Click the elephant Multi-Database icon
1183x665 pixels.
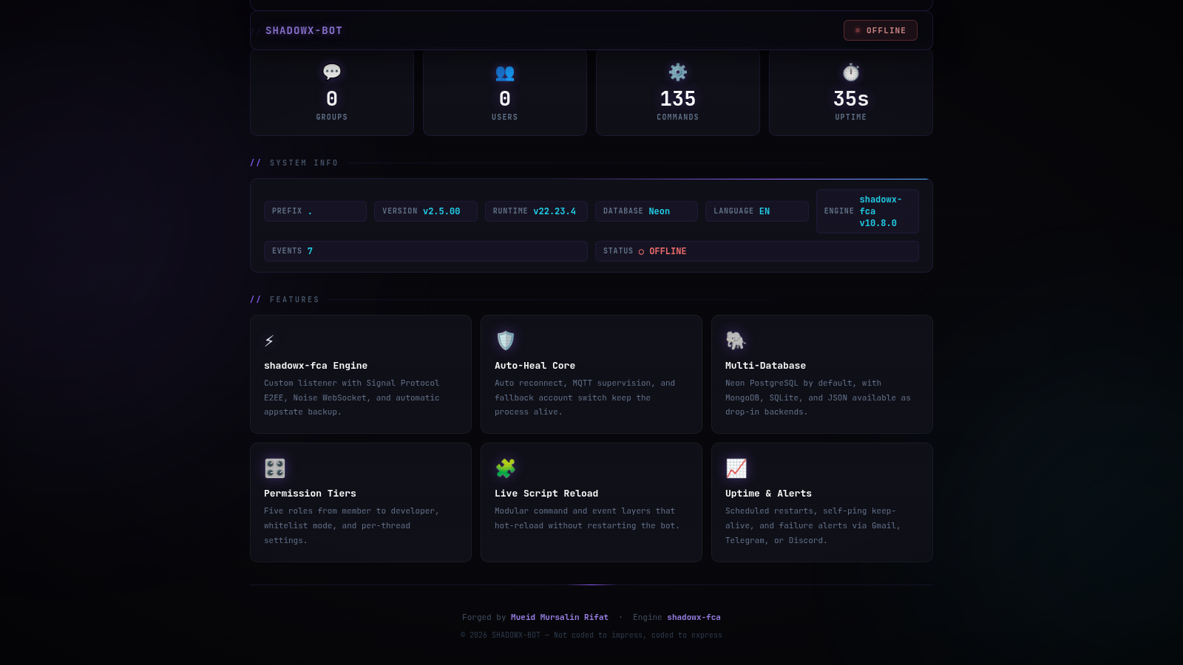click(736, 340)
